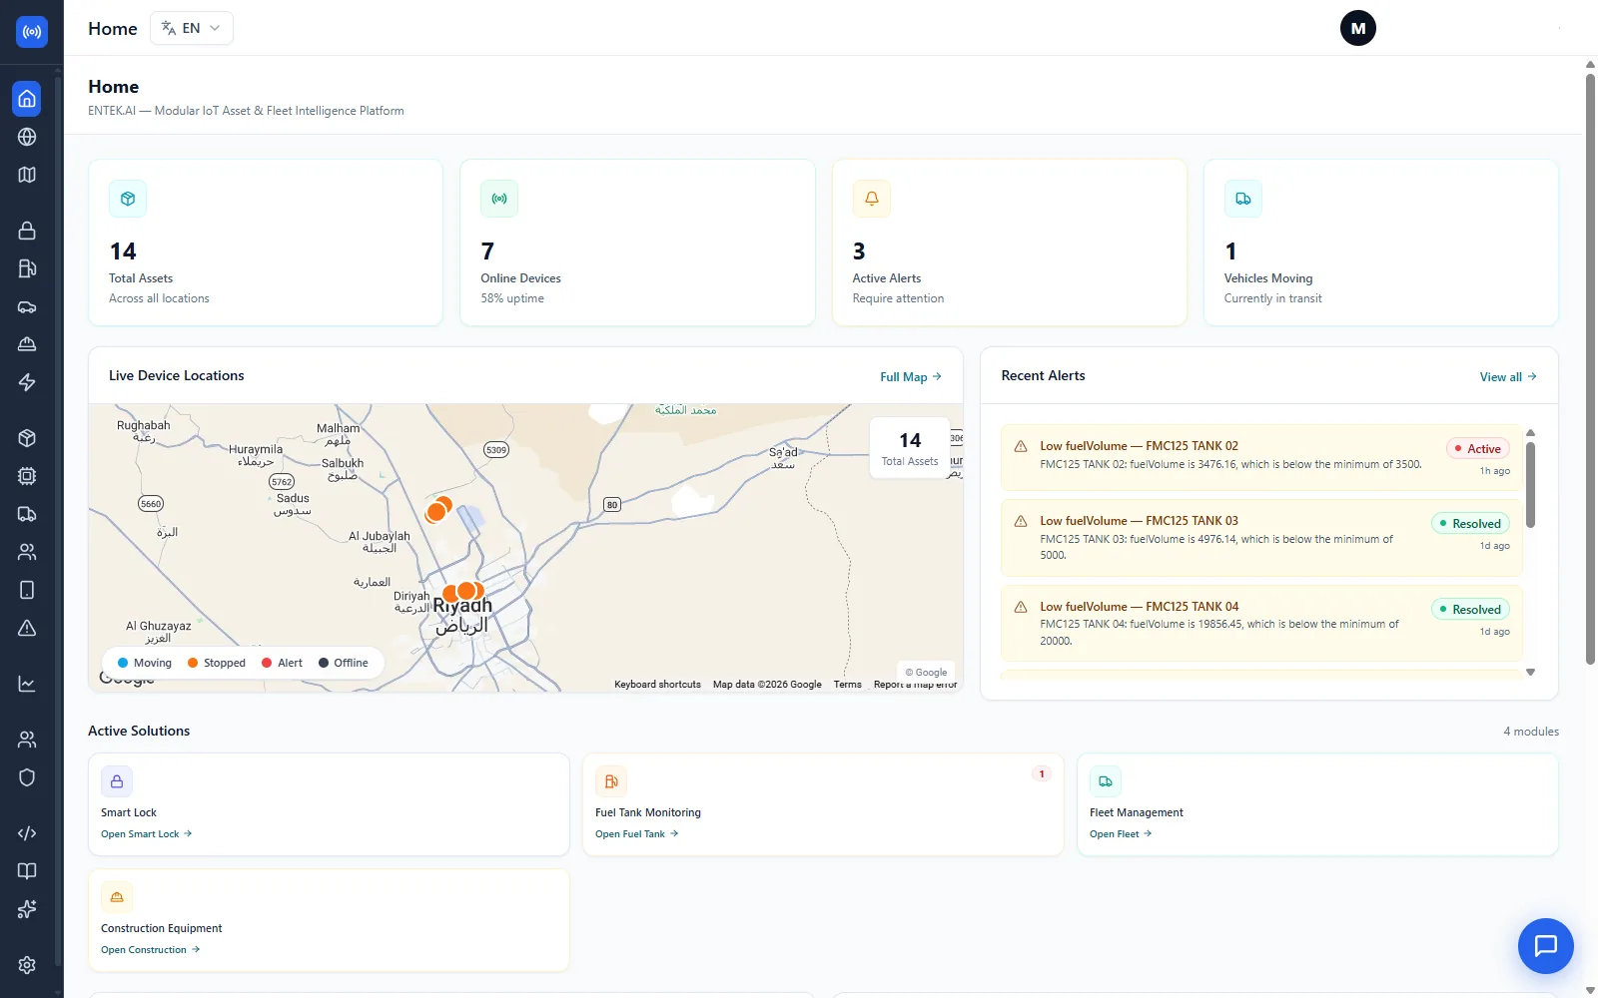Open Smart Lock solution link
The height and width of the screenshot is (998, 1598).
tap(147, 834)
